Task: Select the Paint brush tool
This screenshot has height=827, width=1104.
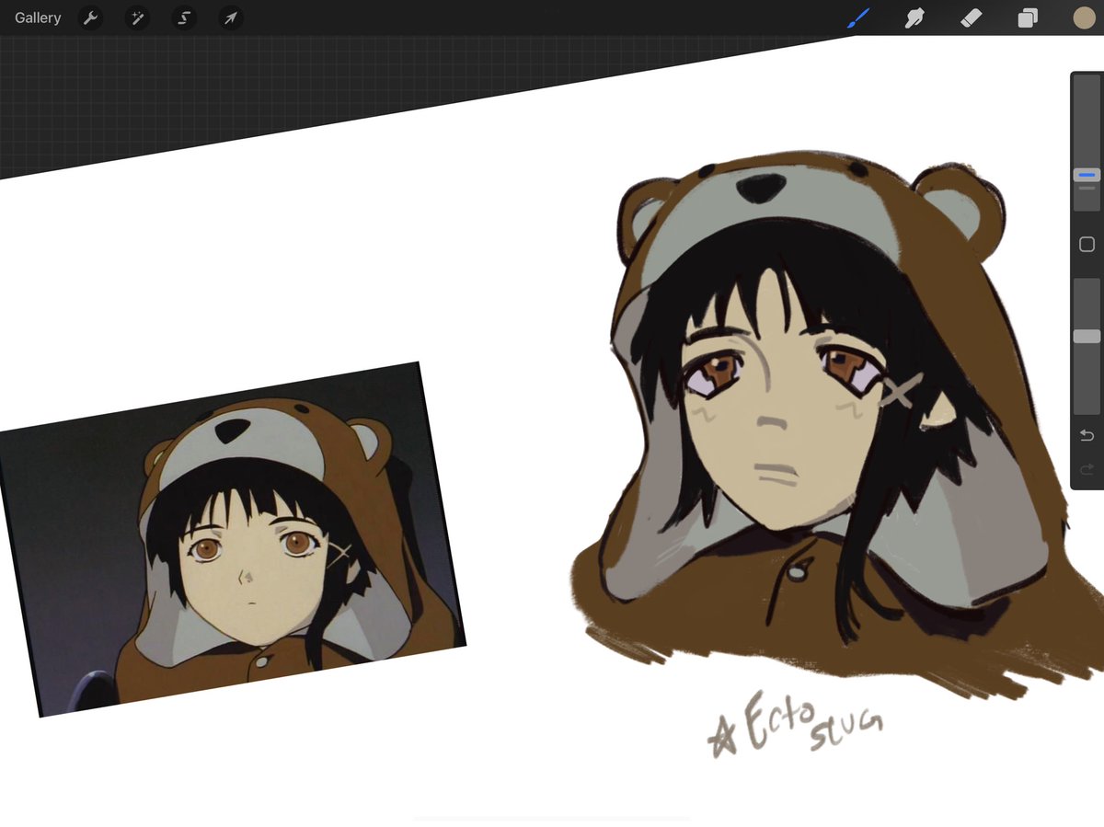Action: coord(857,17)
